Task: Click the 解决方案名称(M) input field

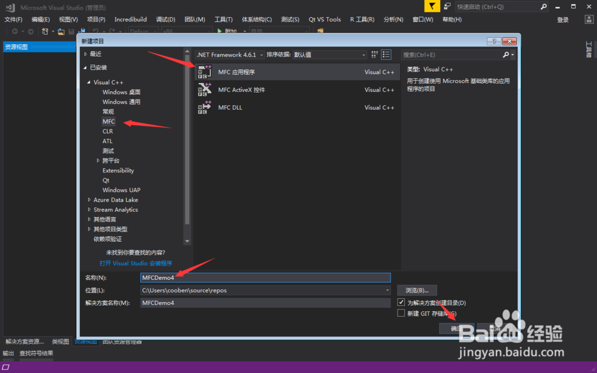Action: 266,303
